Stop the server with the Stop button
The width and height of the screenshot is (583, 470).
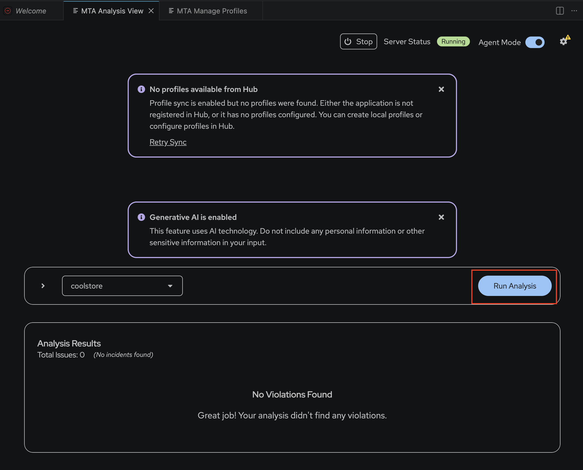(358, 41)
